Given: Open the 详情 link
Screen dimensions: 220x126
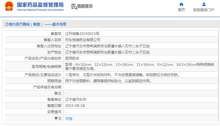Looking at the screenshot, I should click(x=69, y=119).
